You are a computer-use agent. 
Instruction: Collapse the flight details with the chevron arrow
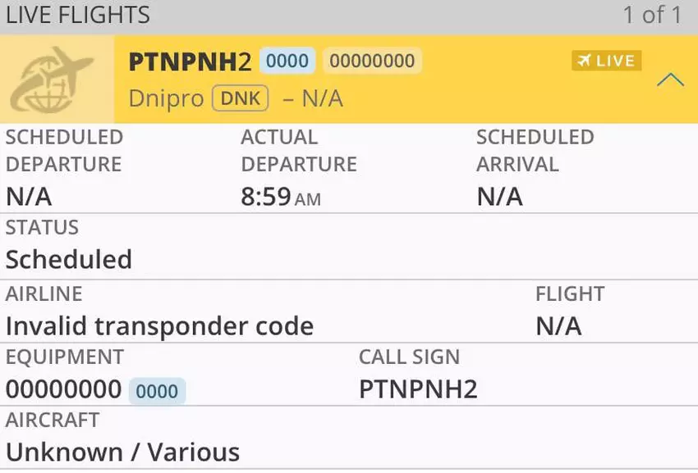tap(671, 80)
